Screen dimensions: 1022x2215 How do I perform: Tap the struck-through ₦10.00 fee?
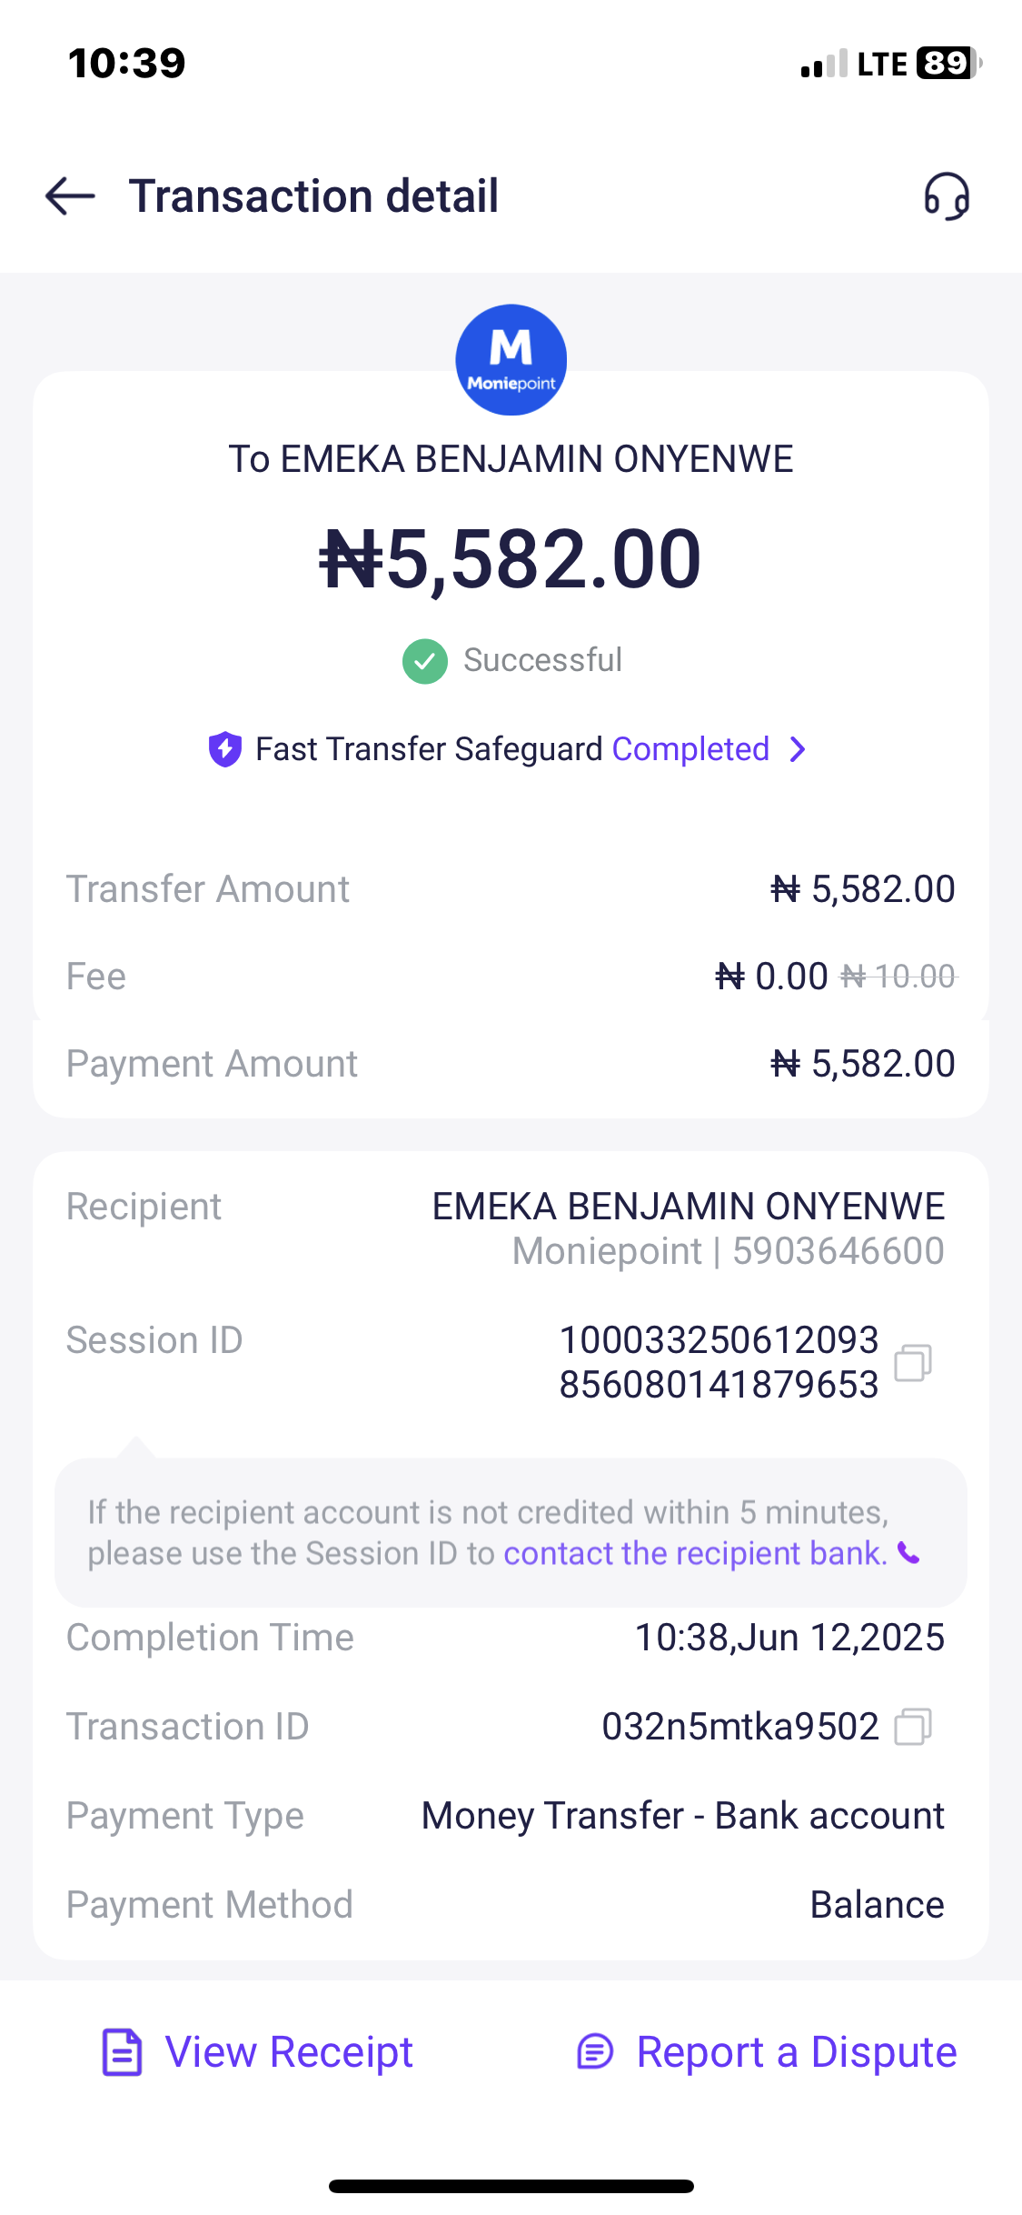click(898, 977)
